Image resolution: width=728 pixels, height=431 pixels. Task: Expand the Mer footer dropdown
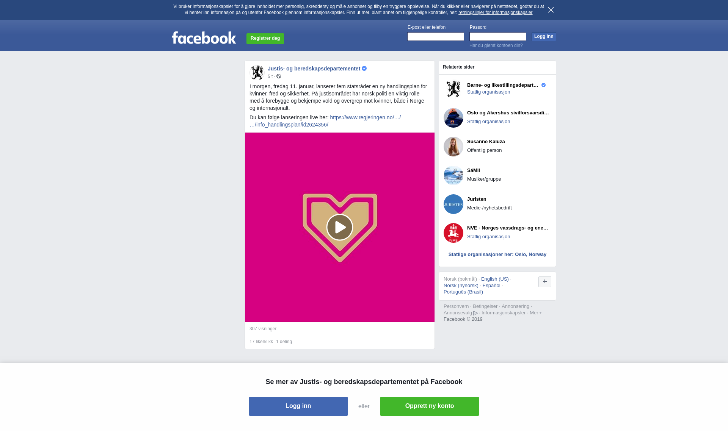point(535,313)
